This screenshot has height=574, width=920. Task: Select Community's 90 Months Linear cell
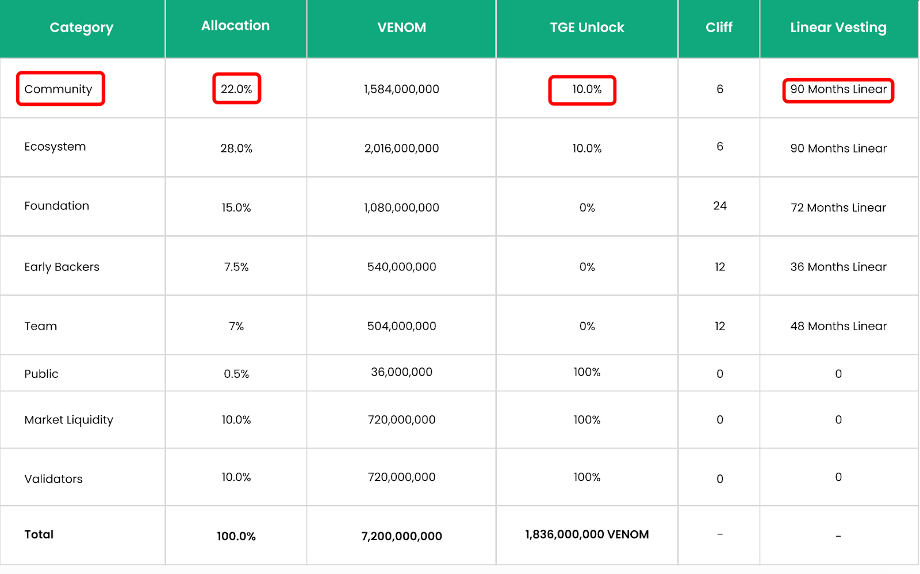click(838, 89)
